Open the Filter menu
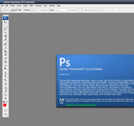The width and height of the screenshot is (134, 126). click(31, 6)
